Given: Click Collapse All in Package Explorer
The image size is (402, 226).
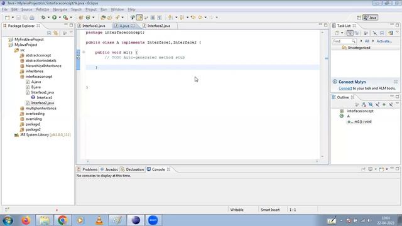Looking at the screenshot, I should pos(49,33).
